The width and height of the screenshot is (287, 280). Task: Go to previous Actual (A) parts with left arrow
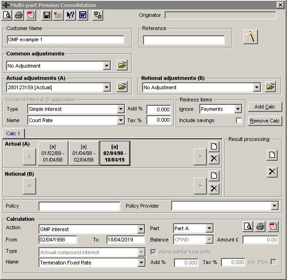click(x=30, y=157)
